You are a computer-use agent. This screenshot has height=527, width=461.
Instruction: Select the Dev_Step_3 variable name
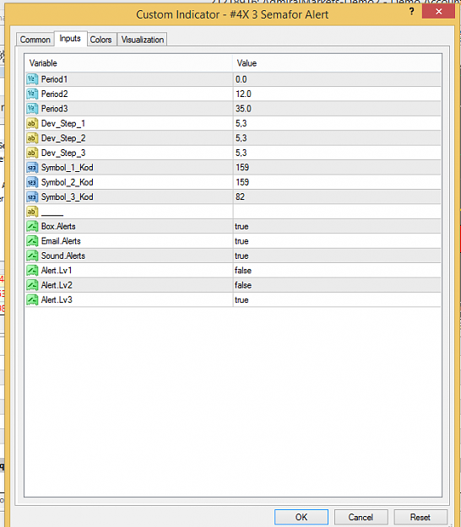coord(63,153)
